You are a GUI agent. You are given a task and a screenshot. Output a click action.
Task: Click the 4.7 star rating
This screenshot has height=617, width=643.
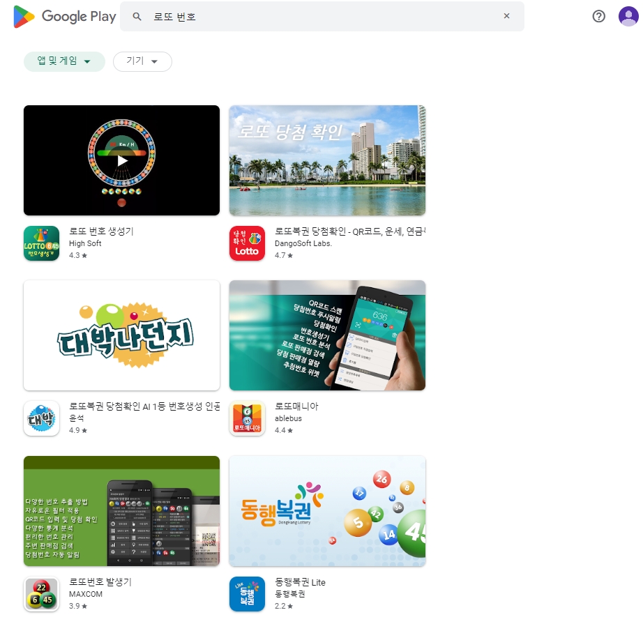pyautogui.click(x=284, y=255)
